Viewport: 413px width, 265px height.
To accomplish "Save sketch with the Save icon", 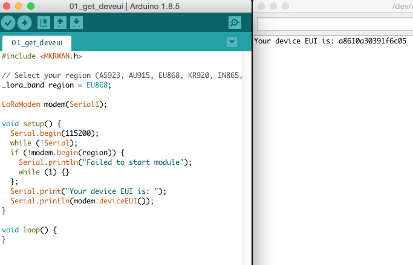I will coord(76,23).
